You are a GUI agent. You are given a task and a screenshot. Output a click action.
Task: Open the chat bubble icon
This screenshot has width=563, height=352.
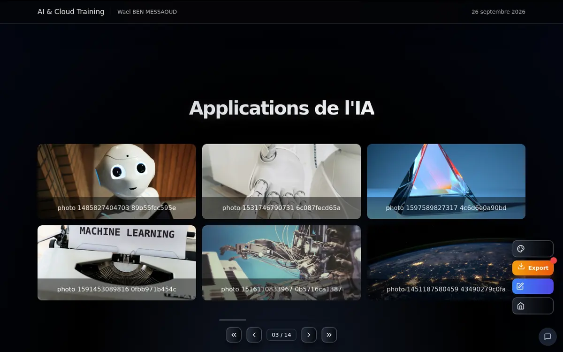coord(548,337)
